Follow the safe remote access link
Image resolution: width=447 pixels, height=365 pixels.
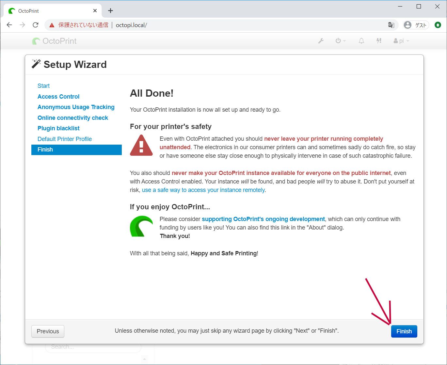203,190
